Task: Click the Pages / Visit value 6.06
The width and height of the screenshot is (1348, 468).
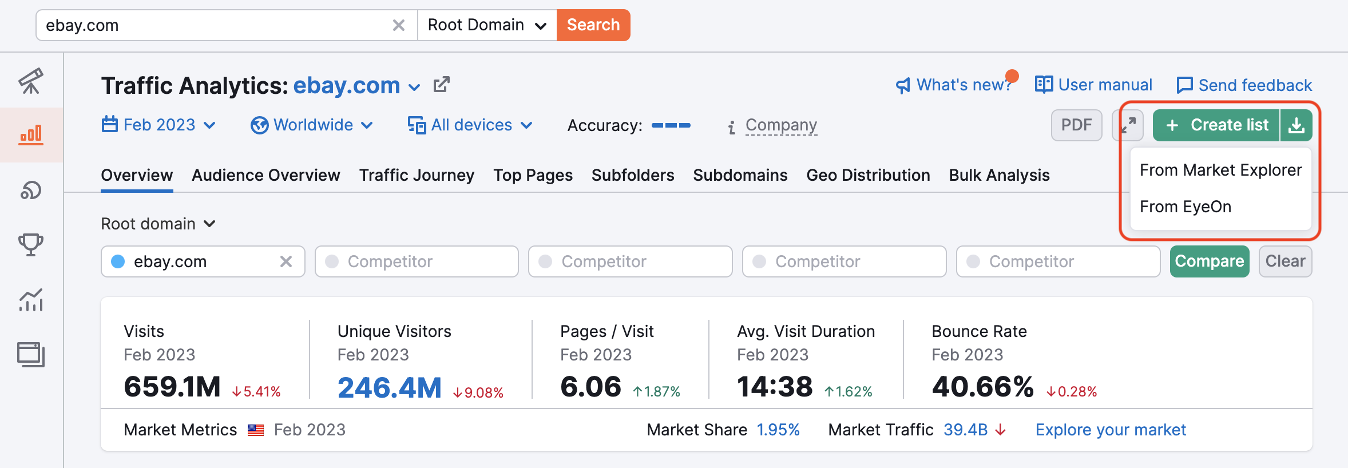Action: [590, 387]
